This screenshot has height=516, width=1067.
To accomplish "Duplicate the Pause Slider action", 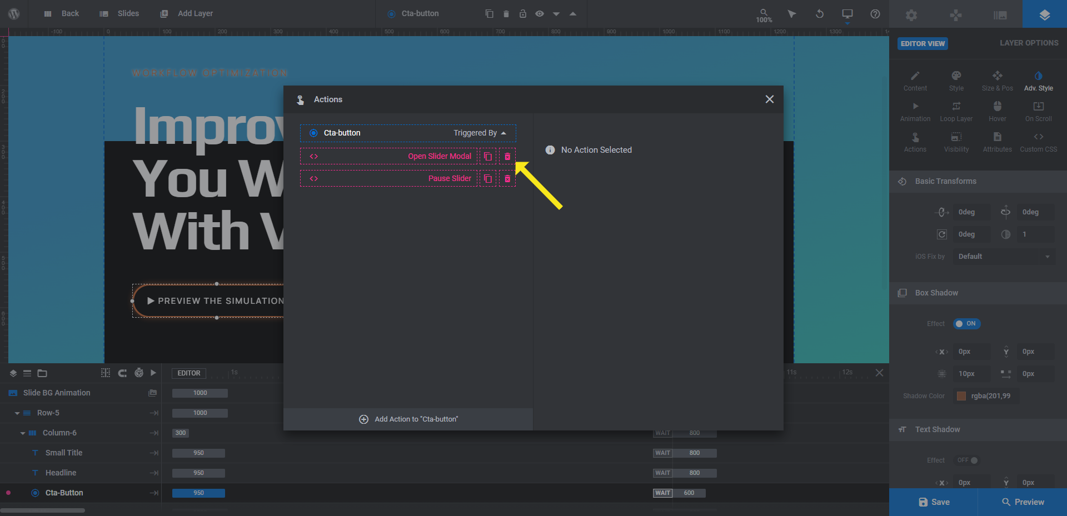I will tap(488, 179).
